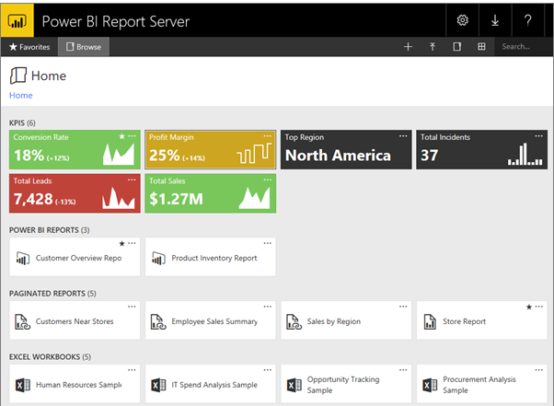
Task: Open ellipsis menu on Opportunity Tracking Sample
Action: point(403,370)
